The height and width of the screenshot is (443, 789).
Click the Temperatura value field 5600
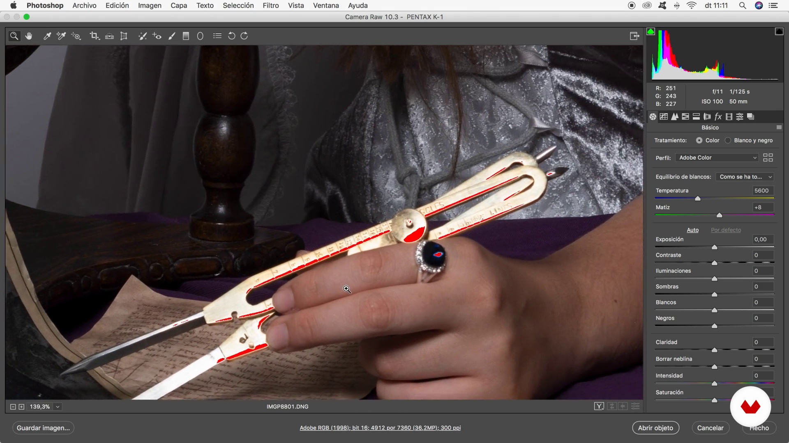[763, 191]
